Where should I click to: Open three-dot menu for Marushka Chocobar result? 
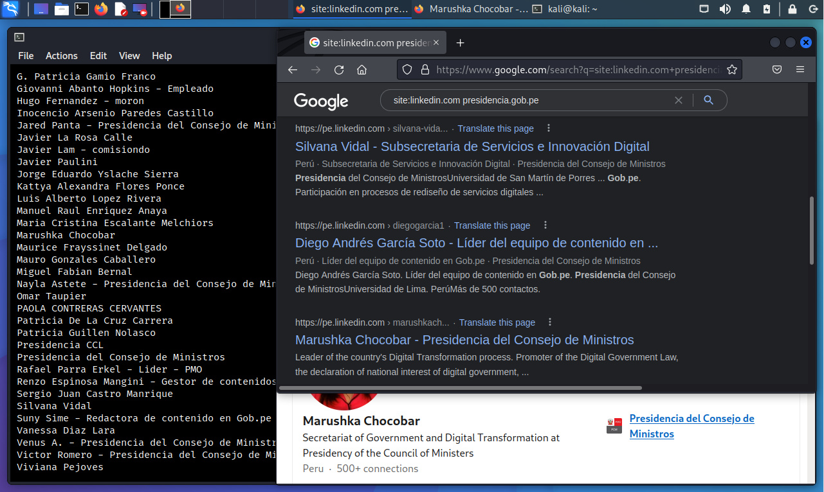[550, 322]
